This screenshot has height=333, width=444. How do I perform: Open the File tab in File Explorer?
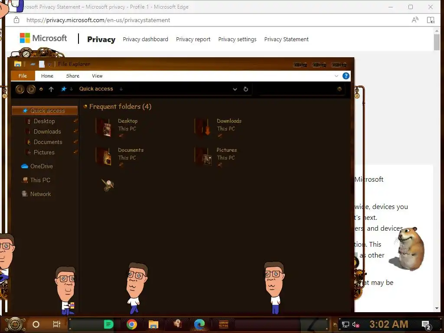click(23, 76)
